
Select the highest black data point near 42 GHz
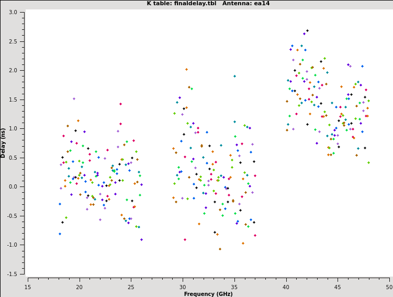307,31
